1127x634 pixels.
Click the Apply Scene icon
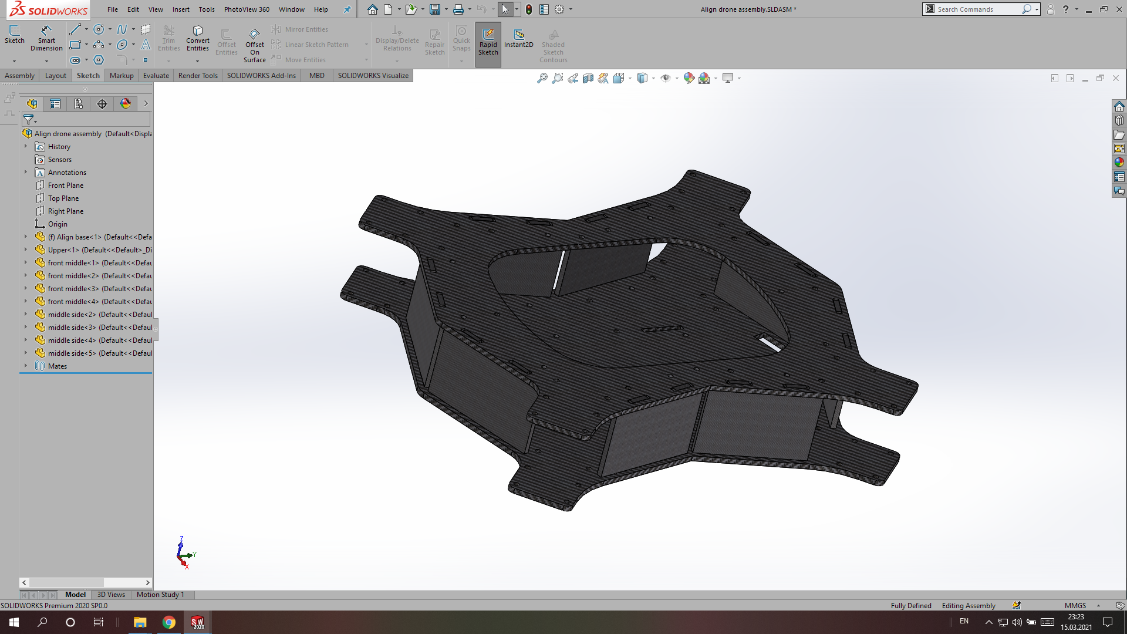[704, 78]
